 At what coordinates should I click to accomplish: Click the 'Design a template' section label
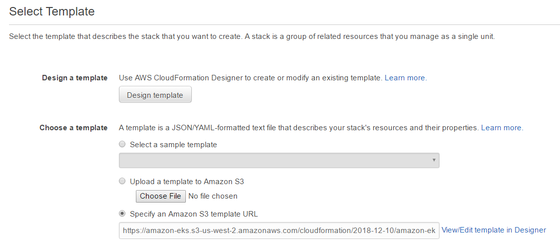coord(74,78)
